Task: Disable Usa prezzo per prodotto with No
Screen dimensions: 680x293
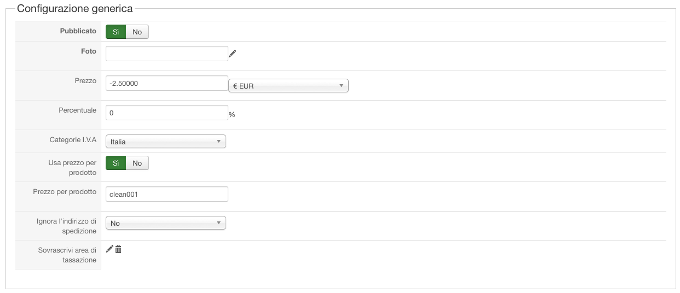Action: tap(137, 163)
